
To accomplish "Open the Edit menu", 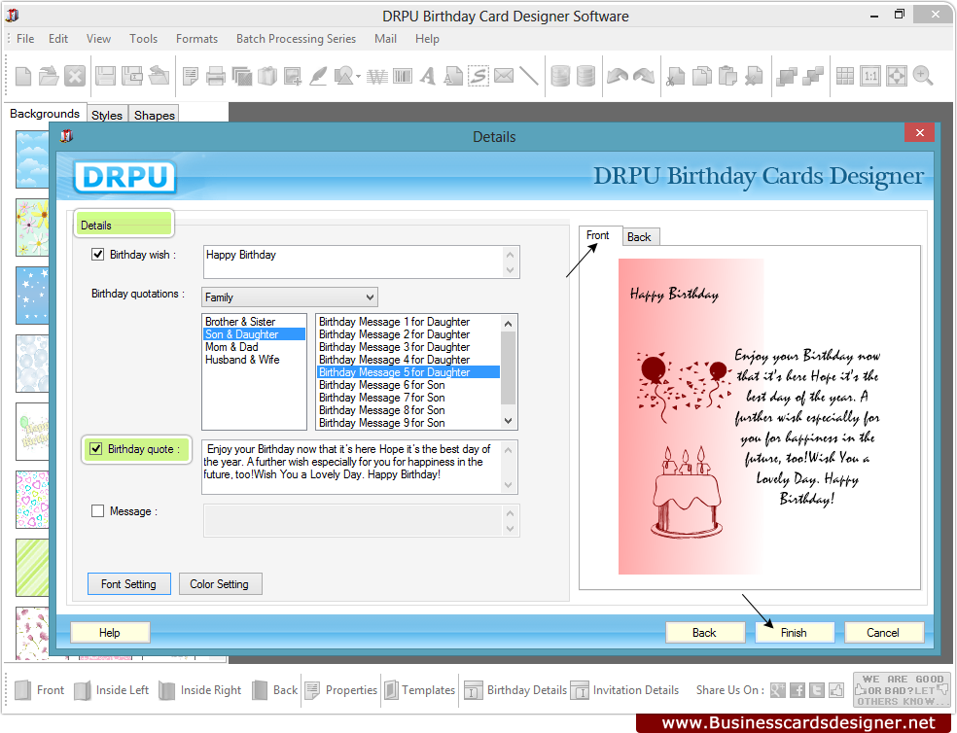I will (x=58, y=39).
